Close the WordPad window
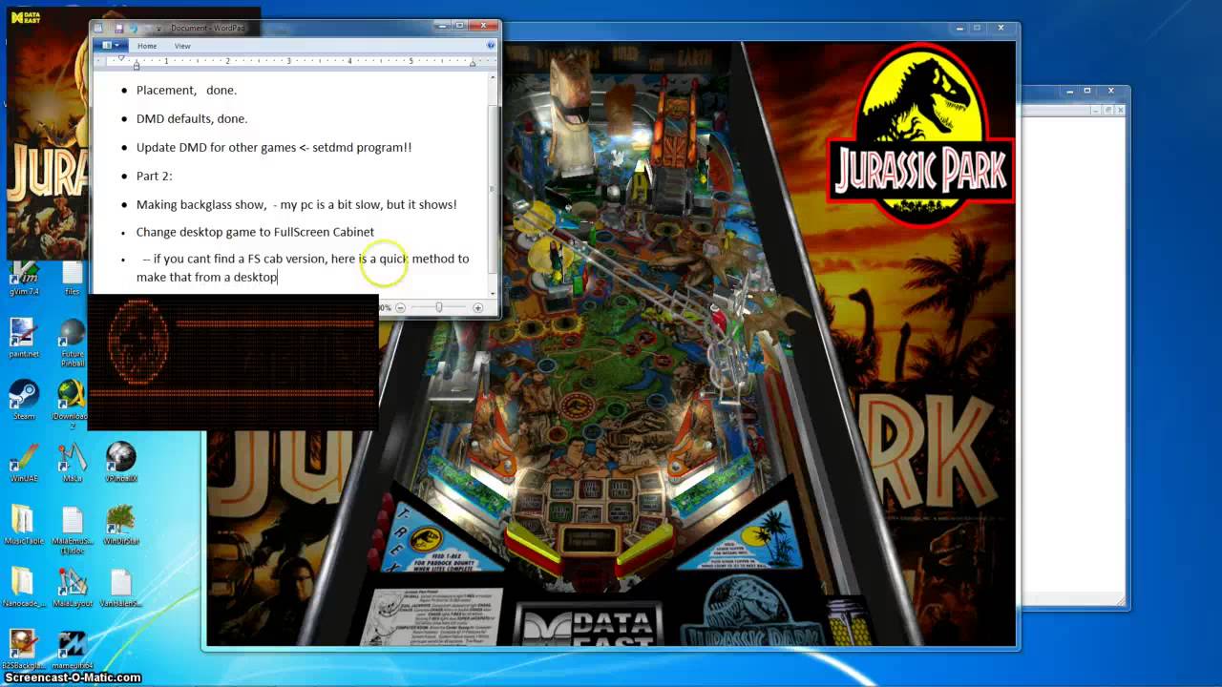The height and width of the screenshot is (687, 1222). (x=482, y=26)
